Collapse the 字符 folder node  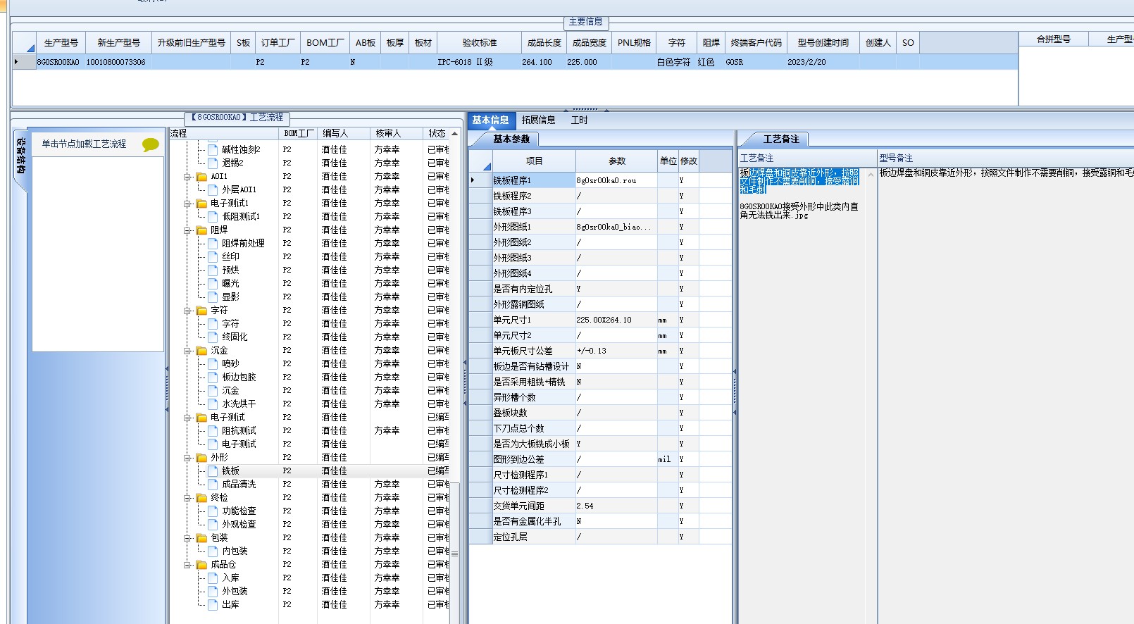tap(188, 311)
